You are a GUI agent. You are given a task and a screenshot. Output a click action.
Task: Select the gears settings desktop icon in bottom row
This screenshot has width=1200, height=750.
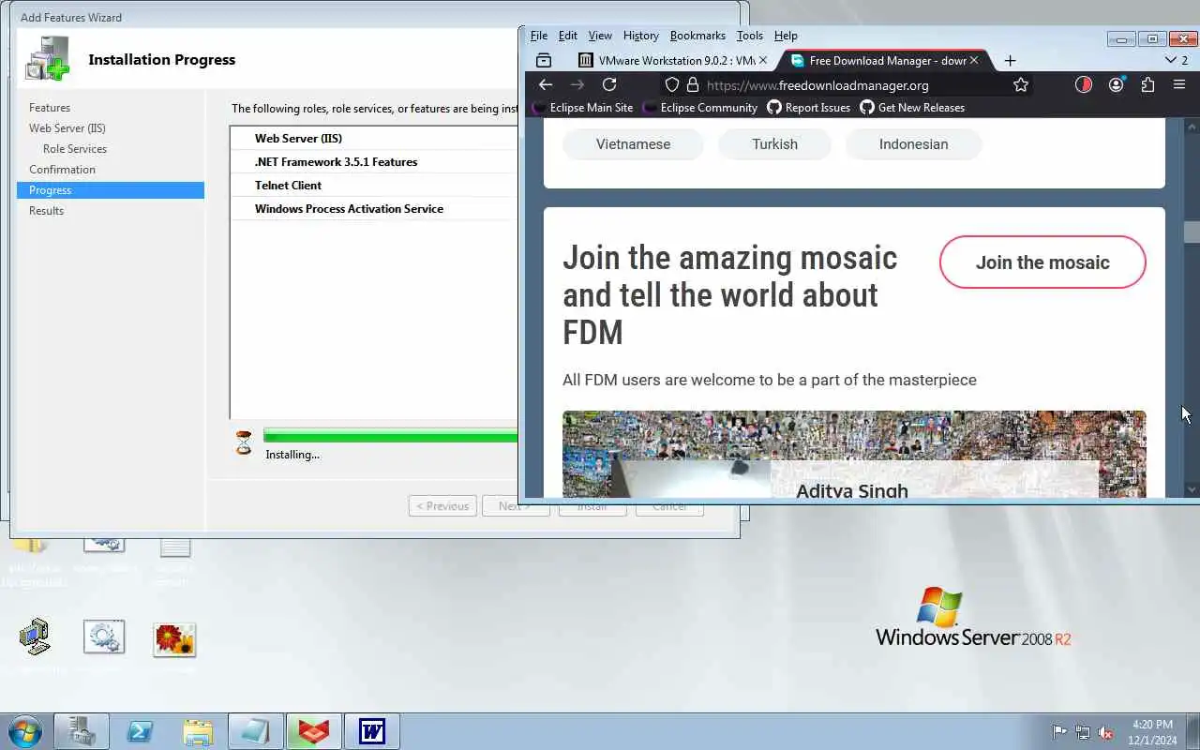pyautogui.click(x=103, y=638)
